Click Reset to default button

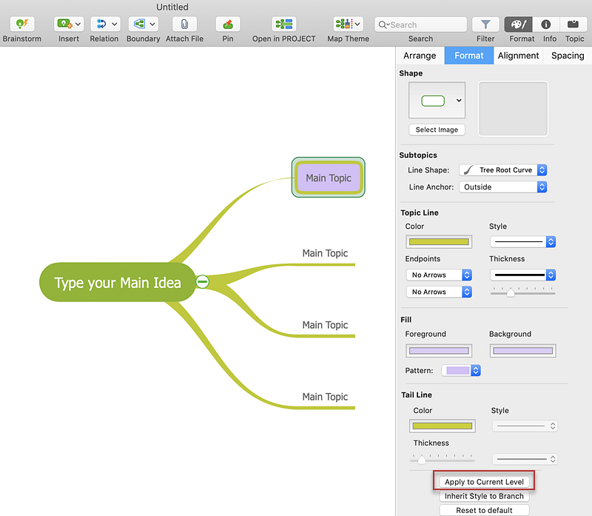[484, 510]
